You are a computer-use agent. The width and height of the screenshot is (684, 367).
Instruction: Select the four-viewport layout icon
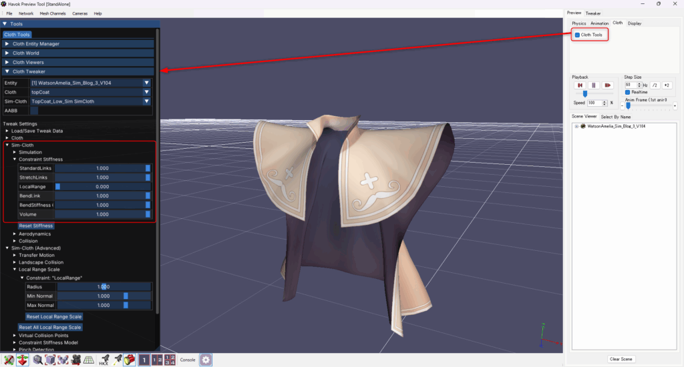click(x=170, y=360)
